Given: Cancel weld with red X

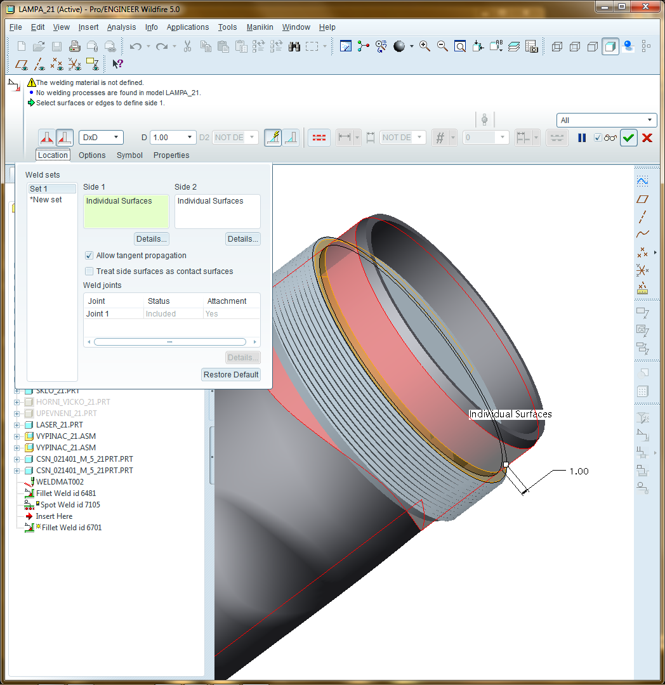Looking at the screenshot, I should point(647,138).
